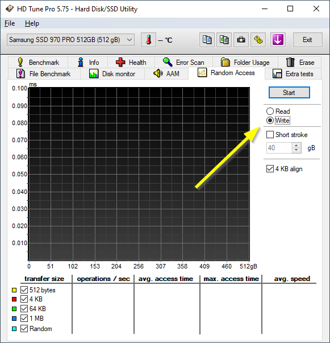330x343 pixels.
Task: Click the 'transfer size' column header
Action: [44, 279]
